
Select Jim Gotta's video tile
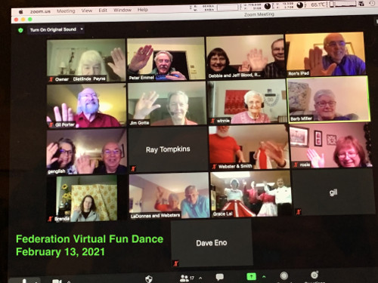(167, 104)
